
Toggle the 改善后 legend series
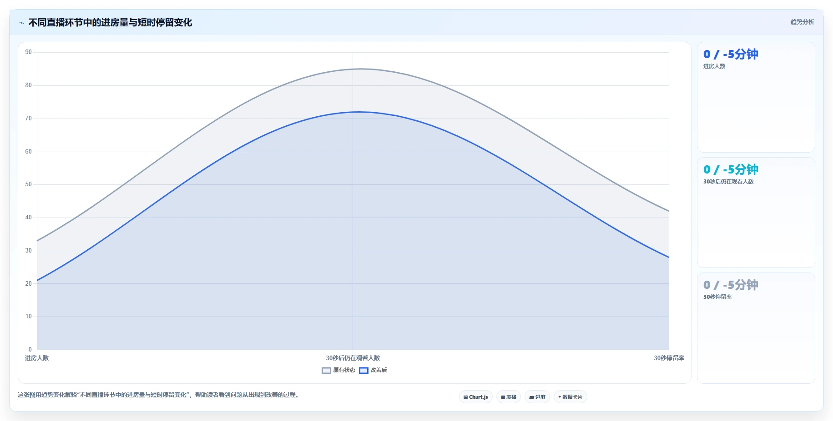pos(373,370)
